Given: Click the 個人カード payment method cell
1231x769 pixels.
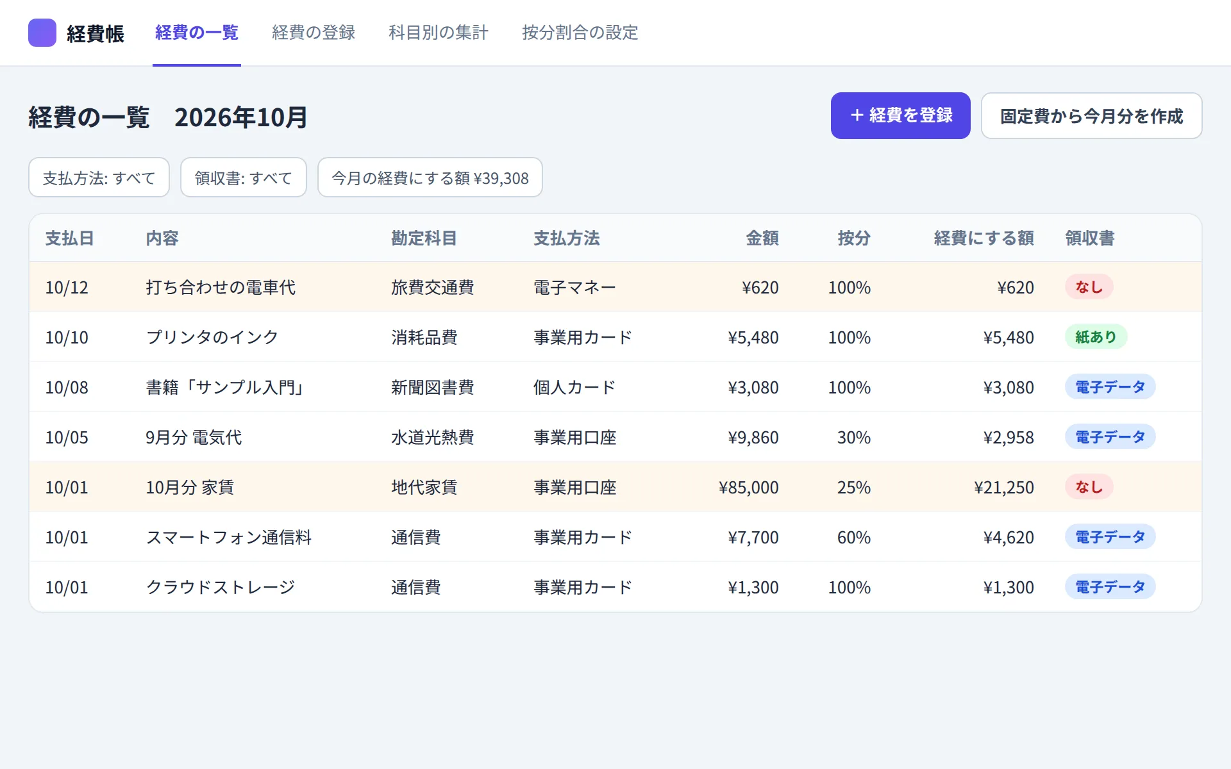Looking at the screenshot, I should pyautogui.click(x=575, y=387).
